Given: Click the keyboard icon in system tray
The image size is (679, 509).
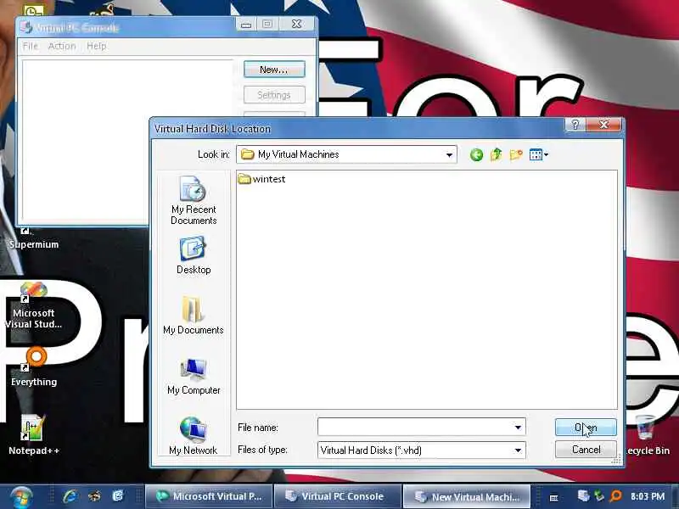Looking at the screenshot, I should (553, 498).
